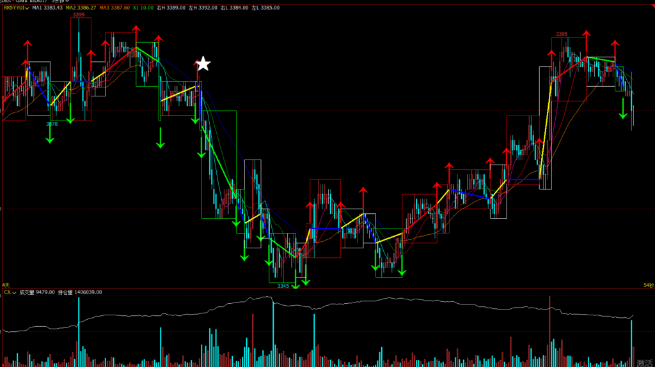Click the 3378 low price label
Image resolution: width=655 pixels, height=367 pixels.
[52, 124]
